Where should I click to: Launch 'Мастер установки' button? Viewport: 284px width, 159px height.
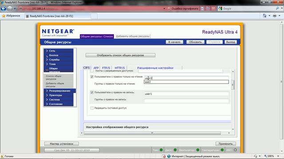62,144
